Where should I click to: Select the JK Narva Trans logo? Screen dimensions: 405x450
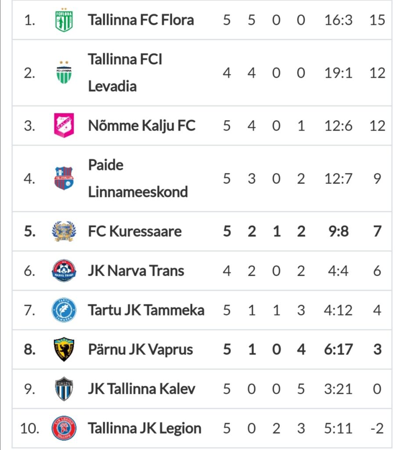[64, 271]
